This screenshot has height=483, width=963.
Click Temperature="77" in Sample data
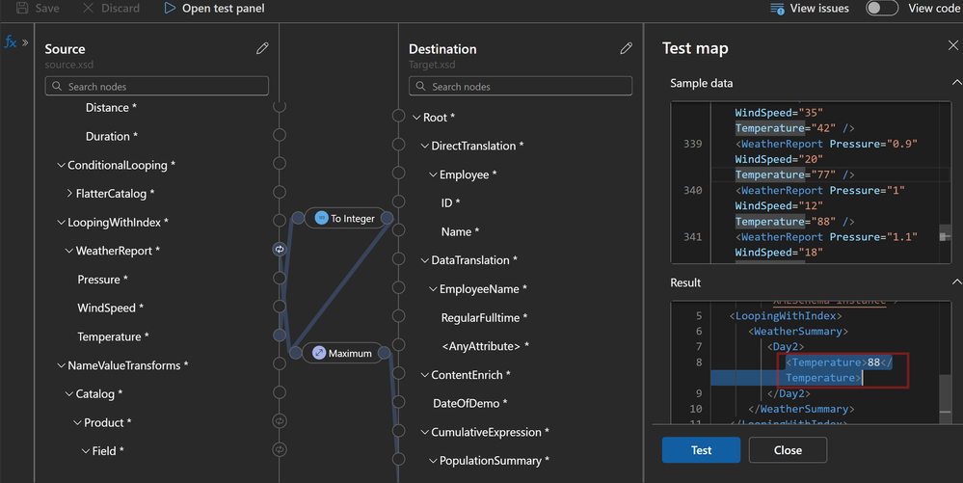[x=786, y=174]
